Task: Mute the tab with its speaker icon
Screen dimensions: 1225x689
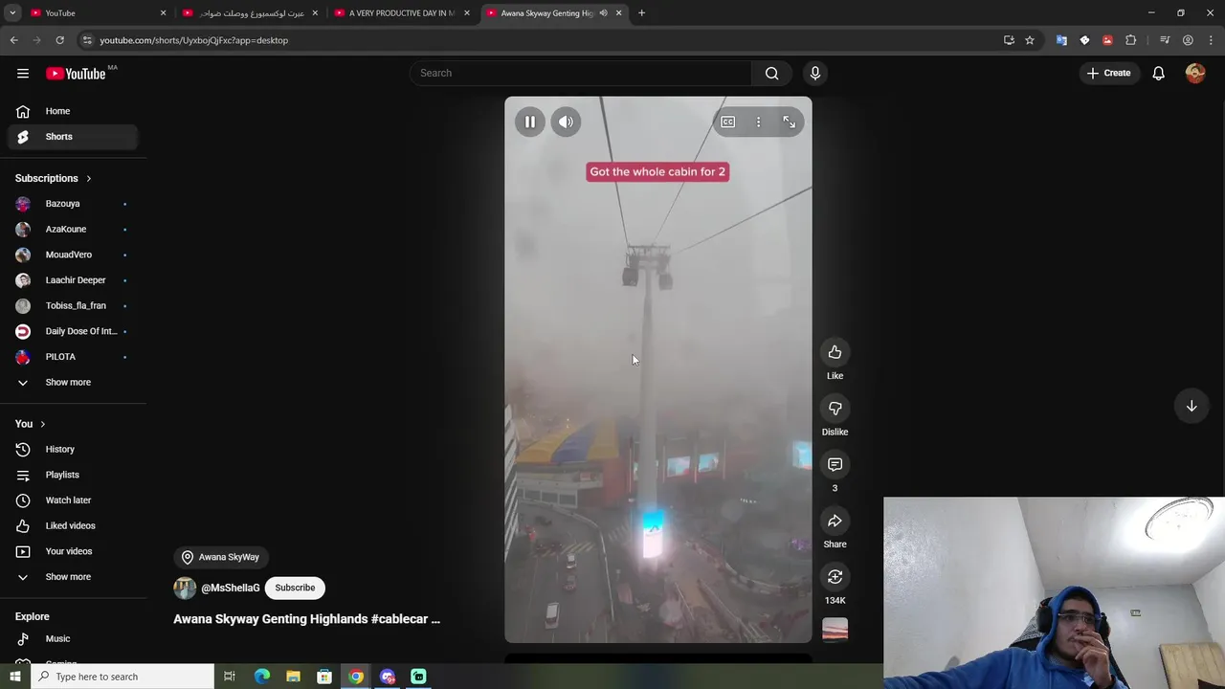Action: [603, 13]
